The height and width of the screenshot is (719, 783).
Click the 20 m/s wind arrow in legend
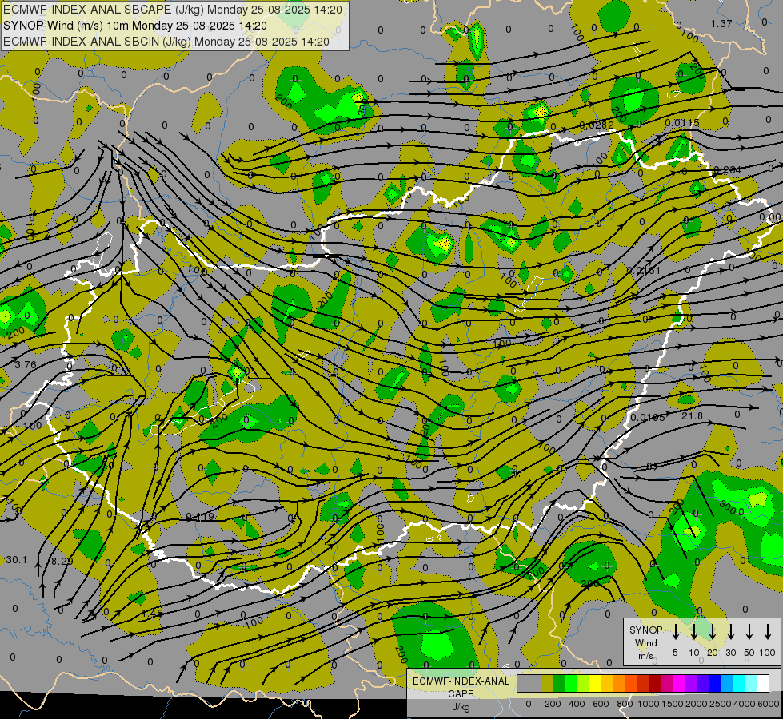tap(712, 632)
